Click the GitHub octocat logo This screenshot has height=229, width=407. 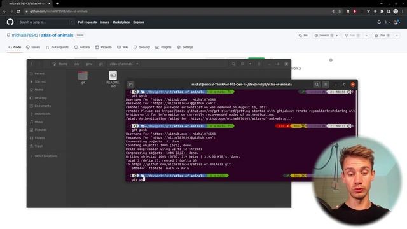(10, 22)
